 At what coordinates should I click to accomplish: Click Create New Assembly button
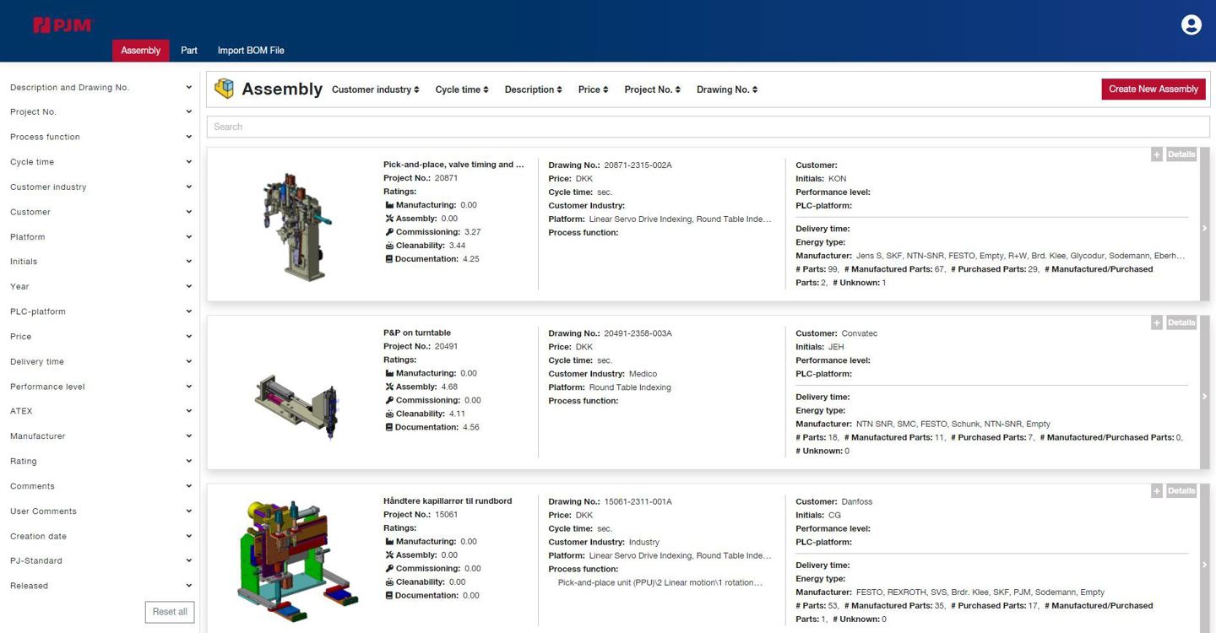(x=1153, y=89)
